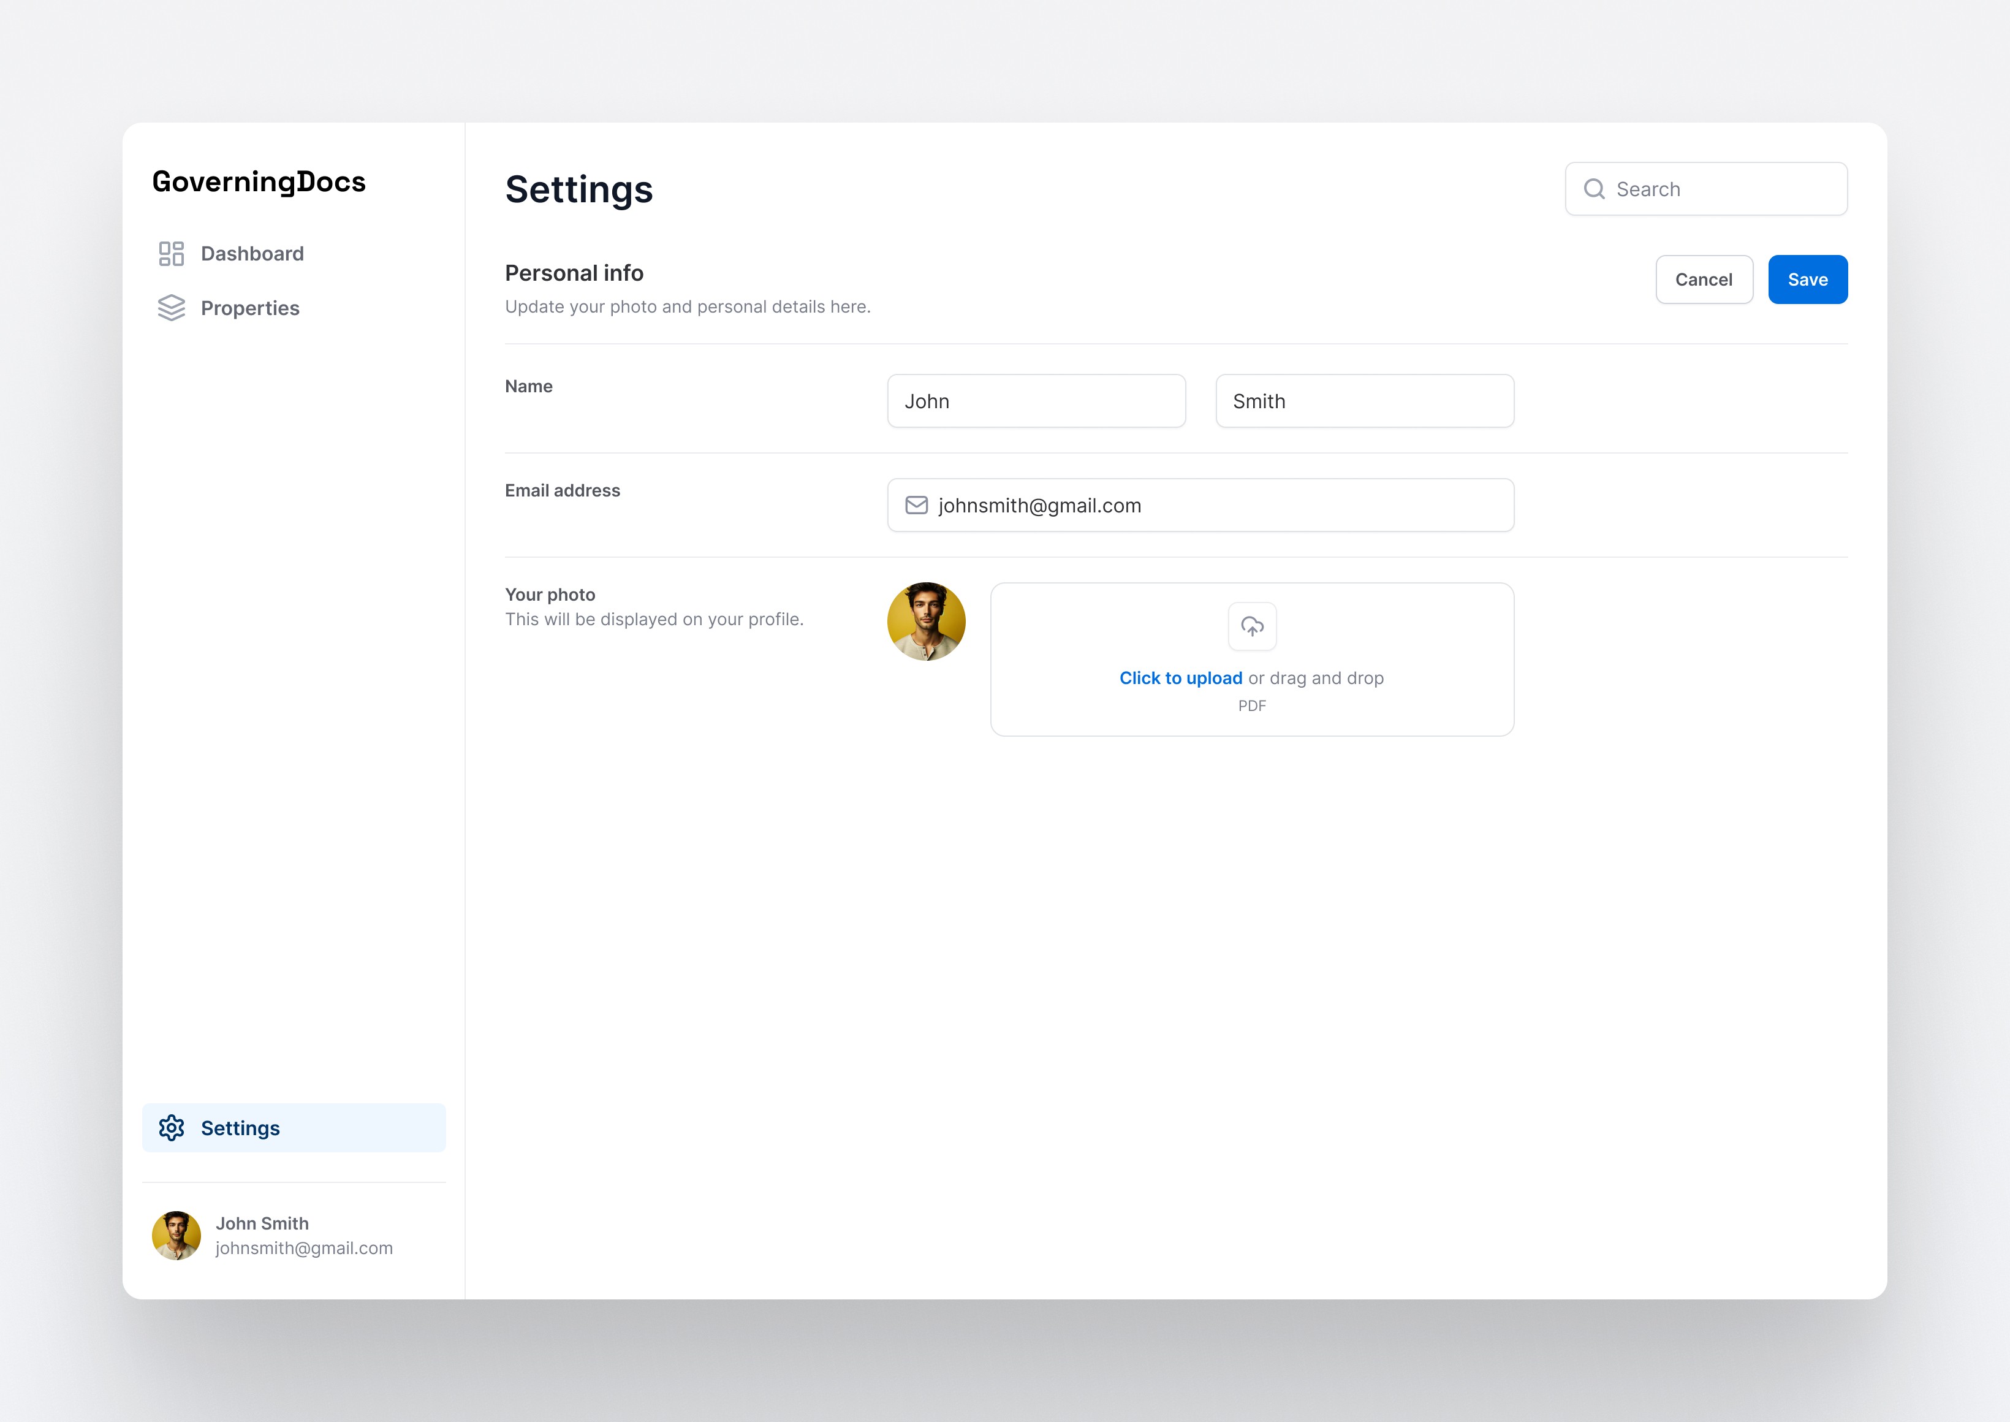The image size is (2010, 1422).
Task: Click the Dashboard grid icon
Action: 171,254
